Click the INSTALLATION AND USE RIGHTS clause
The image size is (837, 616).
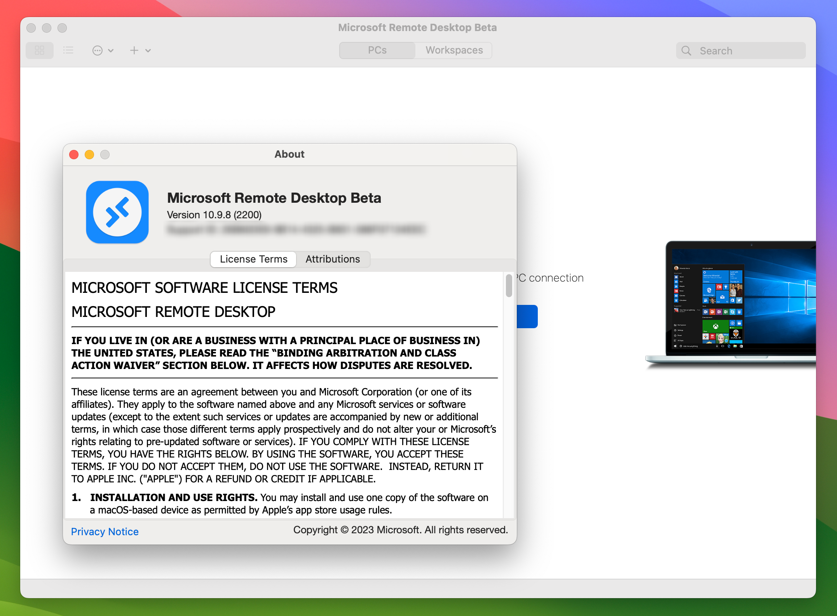pos(280,504)
